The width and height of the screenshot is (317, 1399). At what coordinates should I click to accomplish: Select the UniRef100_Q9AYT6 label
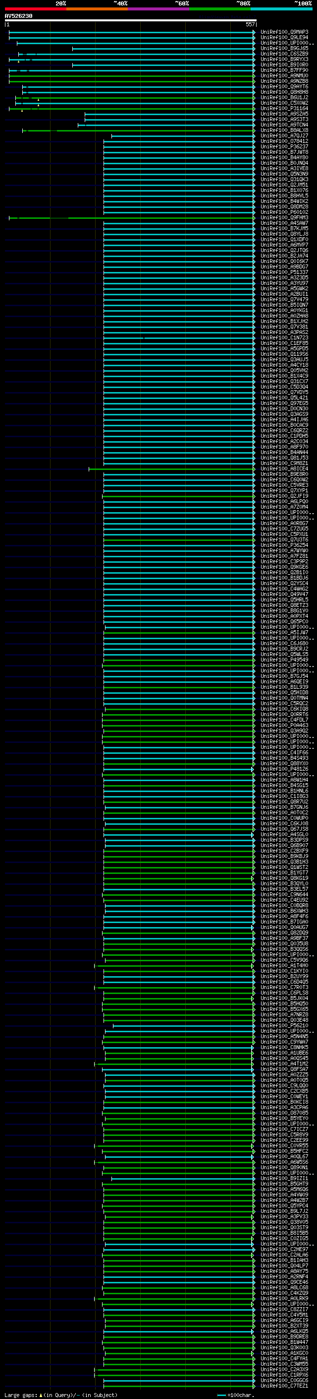(284, 86)
